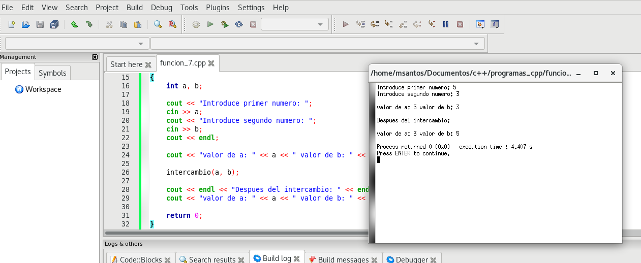Select the Workspace tree item

pos(43,89)
